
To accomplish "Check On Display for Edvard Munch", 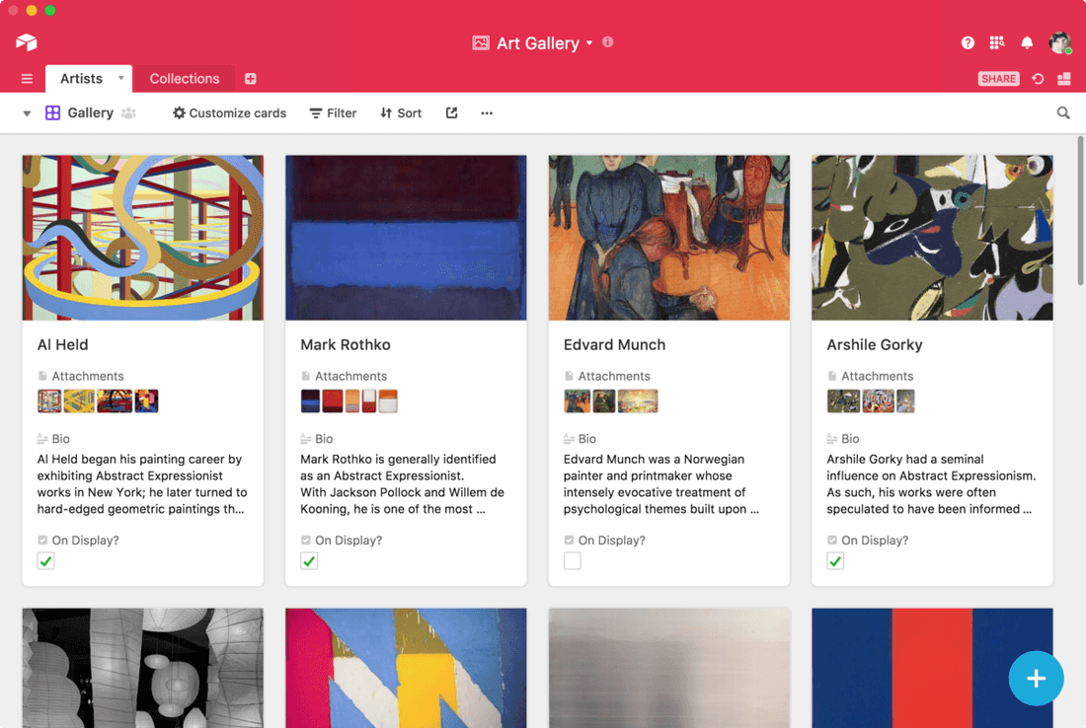I will pyautogui.click(x=573, y=561).
